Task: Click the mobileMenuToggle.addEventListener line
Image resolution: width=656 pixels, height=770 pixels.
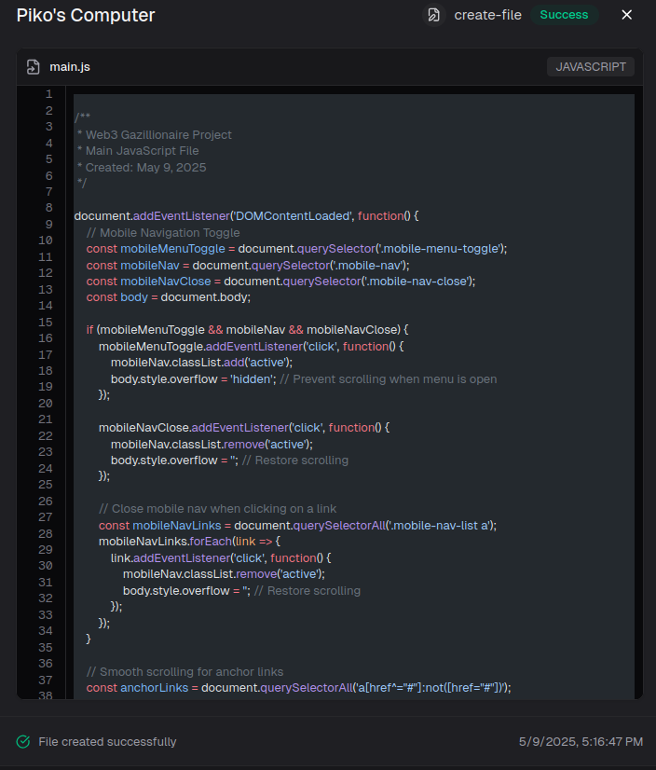Action: click(251, 346)
